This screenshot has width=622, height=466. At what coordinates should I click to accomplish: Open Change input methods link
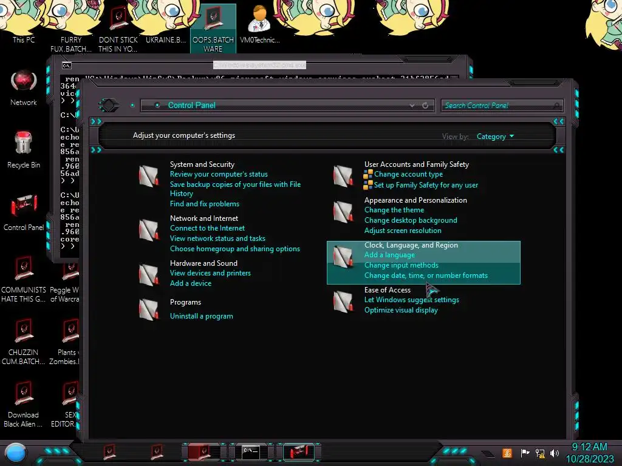[x=401, y=265]
